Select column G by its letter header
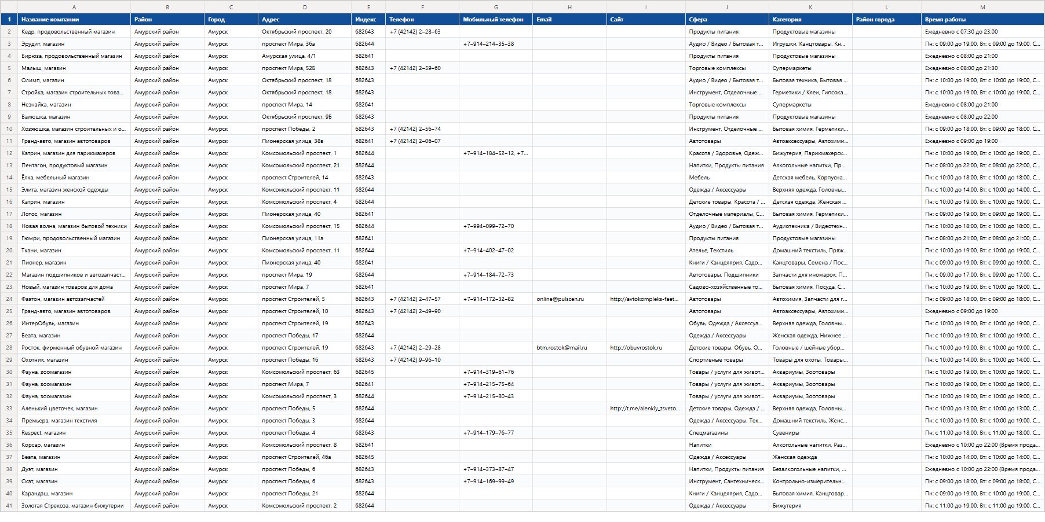This screenshot has width=1045, height=522. (496, 7)
